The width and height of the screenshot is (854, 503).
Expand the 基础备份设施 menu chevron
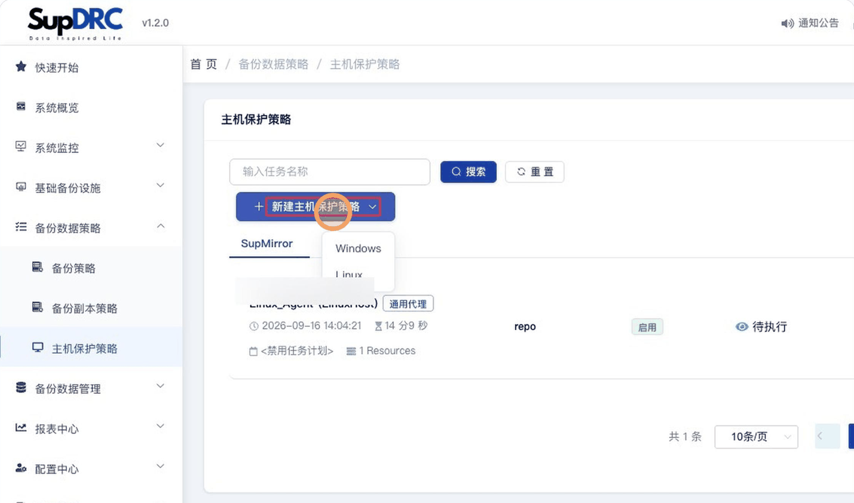(160, 186)
